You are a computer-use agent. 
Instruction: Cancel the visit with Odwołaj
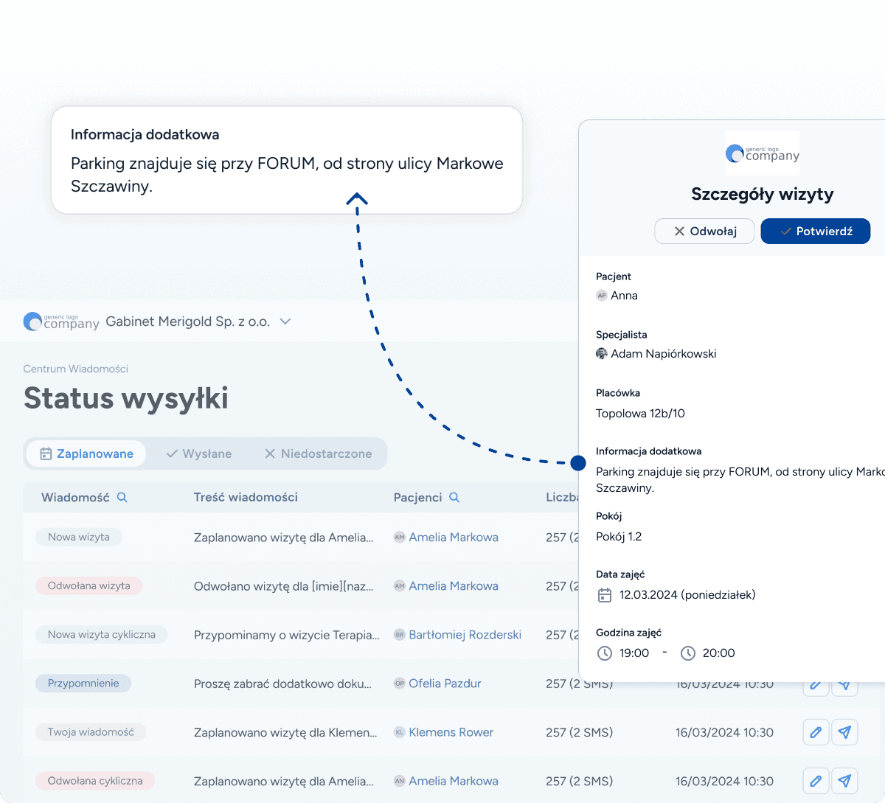704,231
